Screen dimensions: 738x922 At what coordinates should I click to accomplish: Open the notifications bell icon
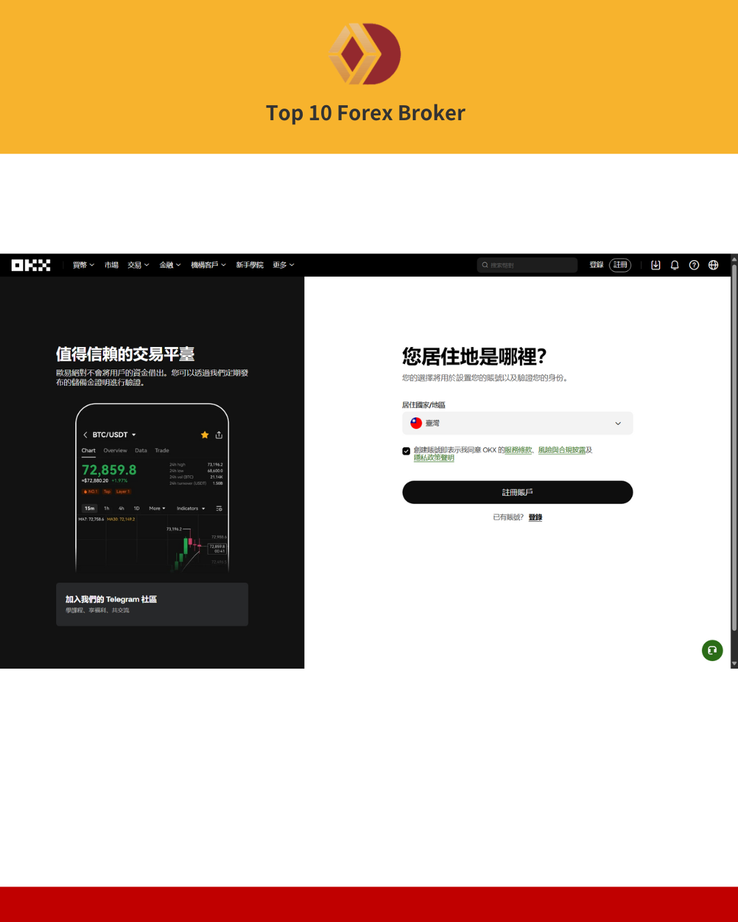(674, 265)
